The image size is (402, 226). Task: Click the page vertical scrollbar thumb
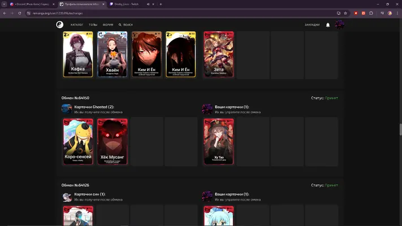[x=400, y=129]
